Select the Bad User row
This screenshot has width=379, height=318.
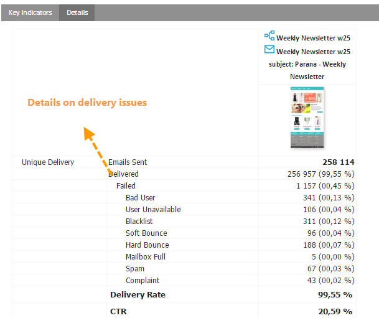pyautogui.click(x=140, y=198)
